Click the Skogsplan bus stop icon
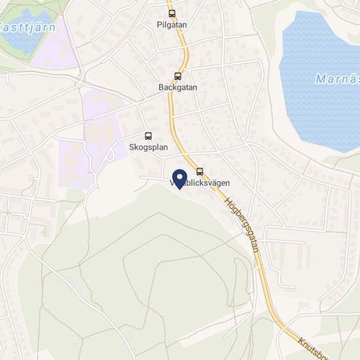Viewport: 360px width, 360px height. click(149, 136)
